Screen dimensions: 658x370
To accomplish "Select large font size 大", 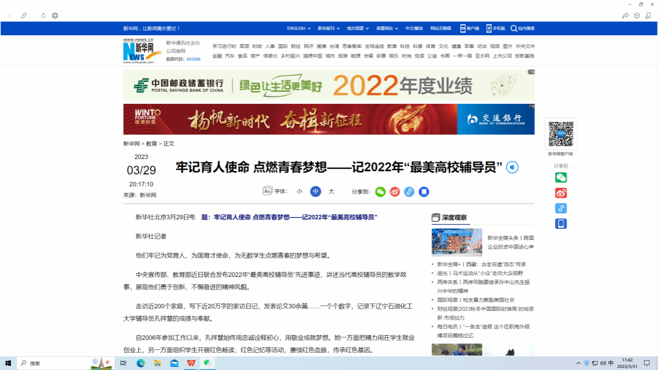I will 331,191.
